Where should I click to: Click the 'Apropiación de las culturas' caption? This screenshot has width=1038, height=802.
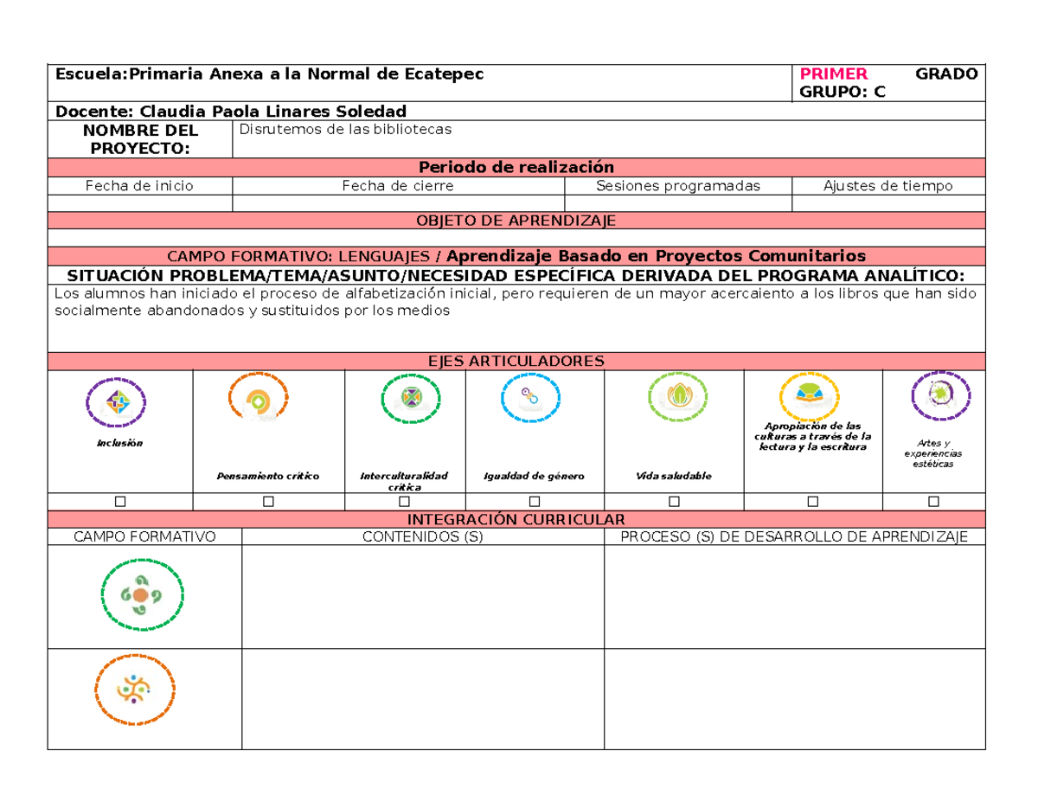[x=812, y=436]
